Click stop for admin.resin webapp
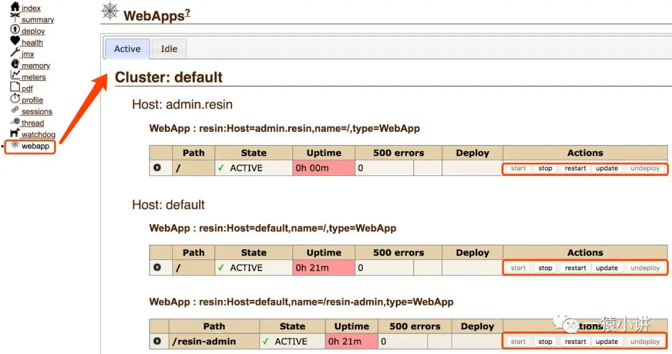672x354 pixels. pyautogui.click(x=545, y=169)
